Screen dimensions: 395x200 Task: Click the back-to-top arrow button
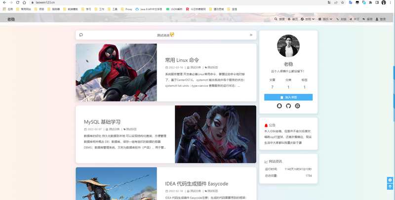390,187
